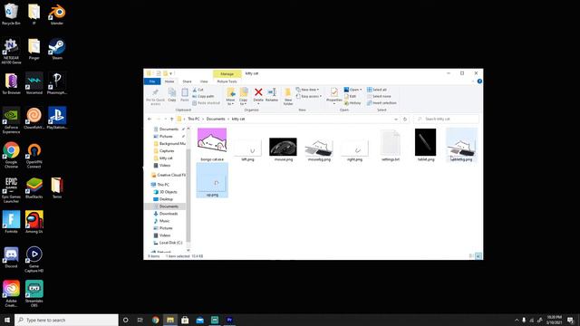The image size is (580, 326).
Task: Switch to details view toggle
Action: pos(471,255)
